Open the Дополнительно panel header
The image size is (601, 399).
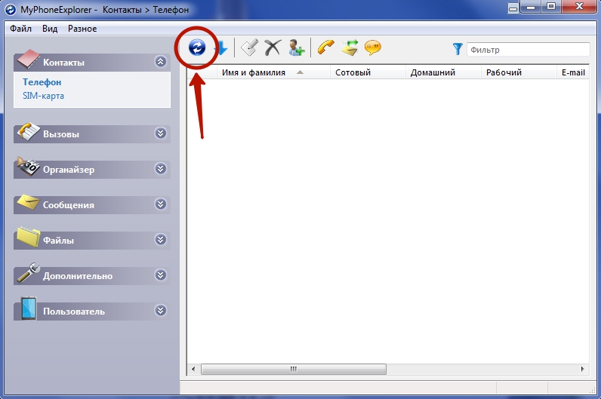click(x=92, y=276)
